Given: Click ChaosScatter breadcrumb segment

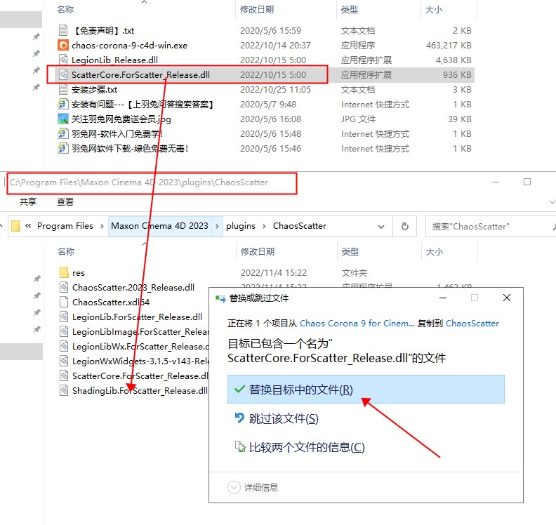Looking at the screenshot, I should pyautogui.click(x=300, y=226).
